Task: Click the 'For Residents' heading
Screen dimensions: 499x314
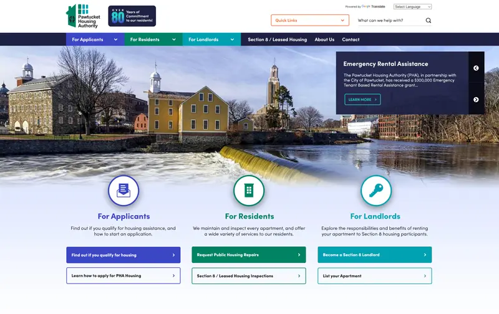Action: [249, 216]
